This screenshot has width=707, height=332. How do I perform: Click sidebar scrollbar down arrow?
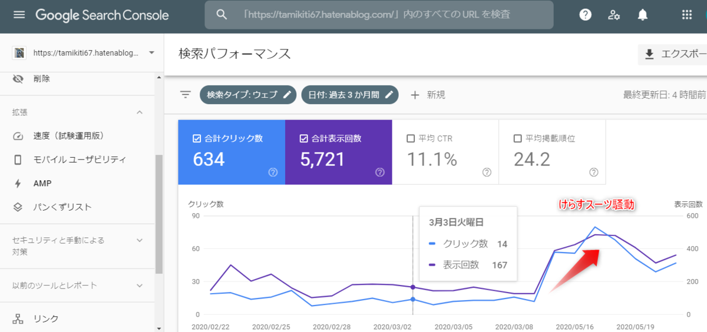coord(159,328)
